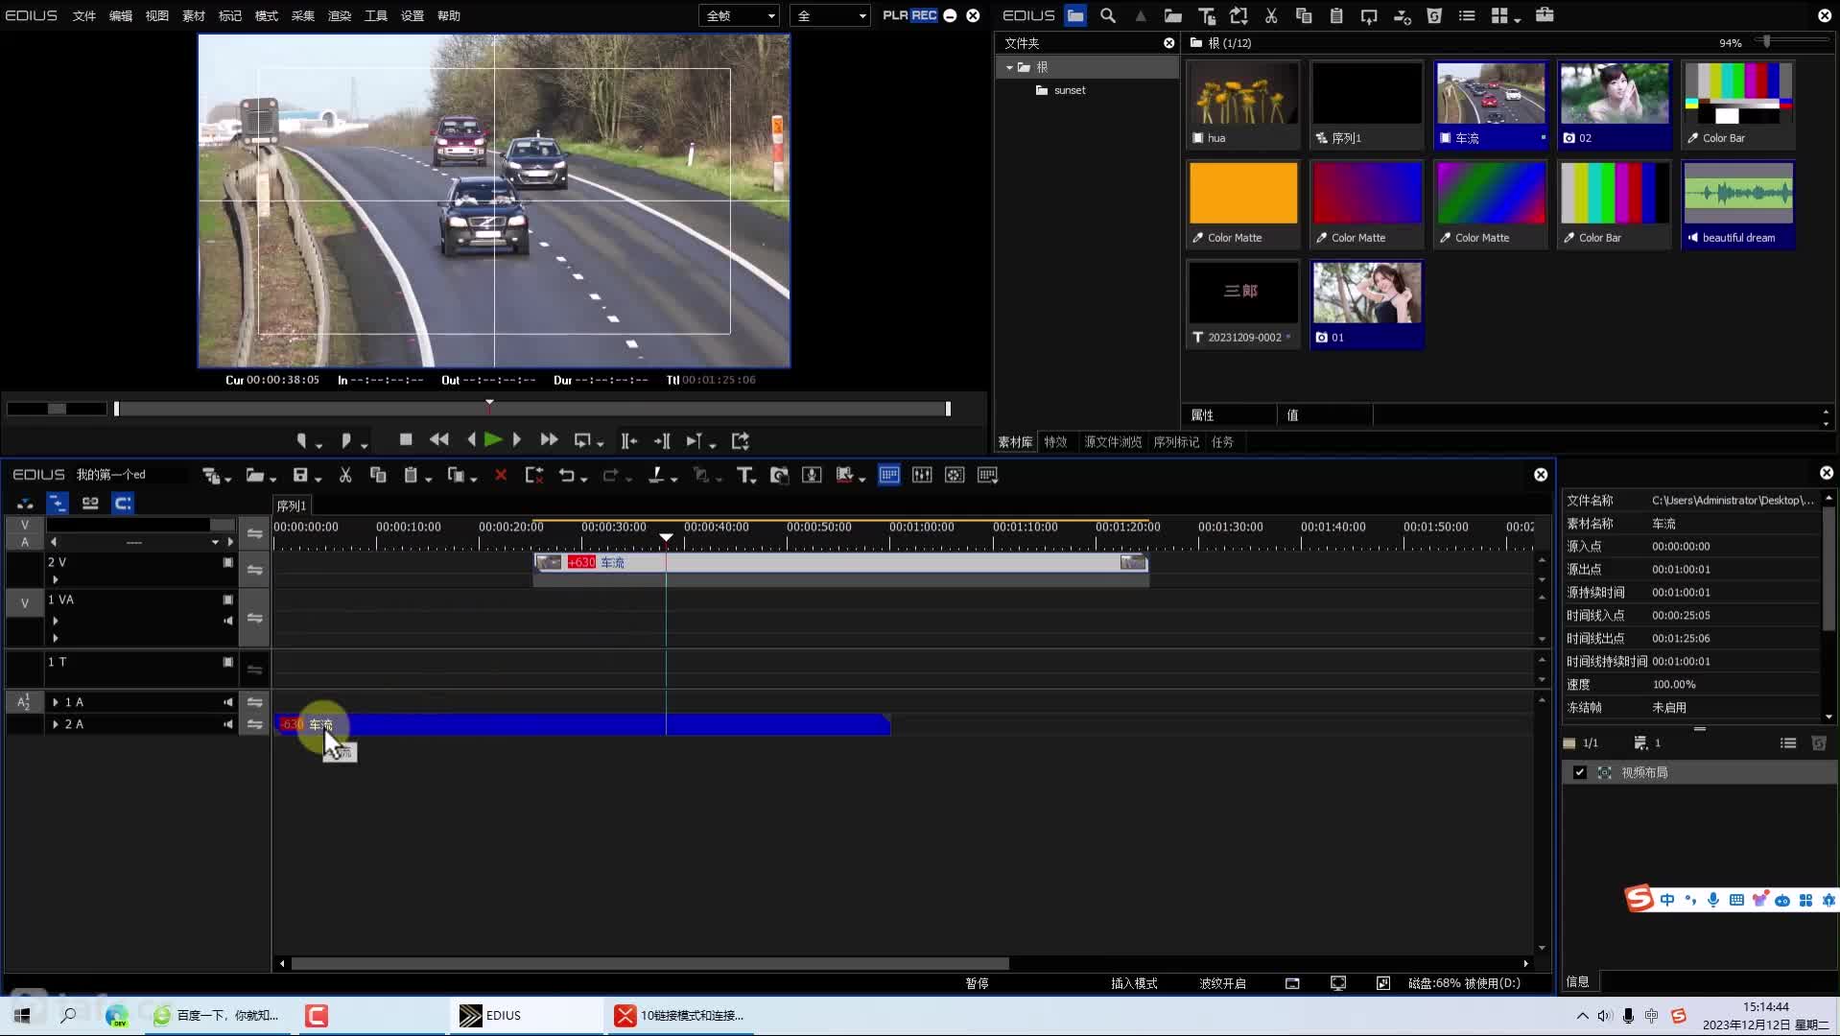Open the 素材 menu

(x=194, y=15)
